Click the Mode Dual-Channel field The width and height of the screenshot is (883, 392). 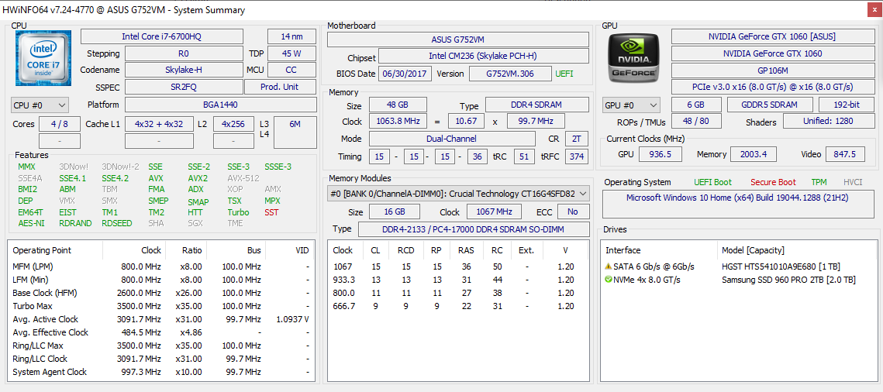point(452,139)
